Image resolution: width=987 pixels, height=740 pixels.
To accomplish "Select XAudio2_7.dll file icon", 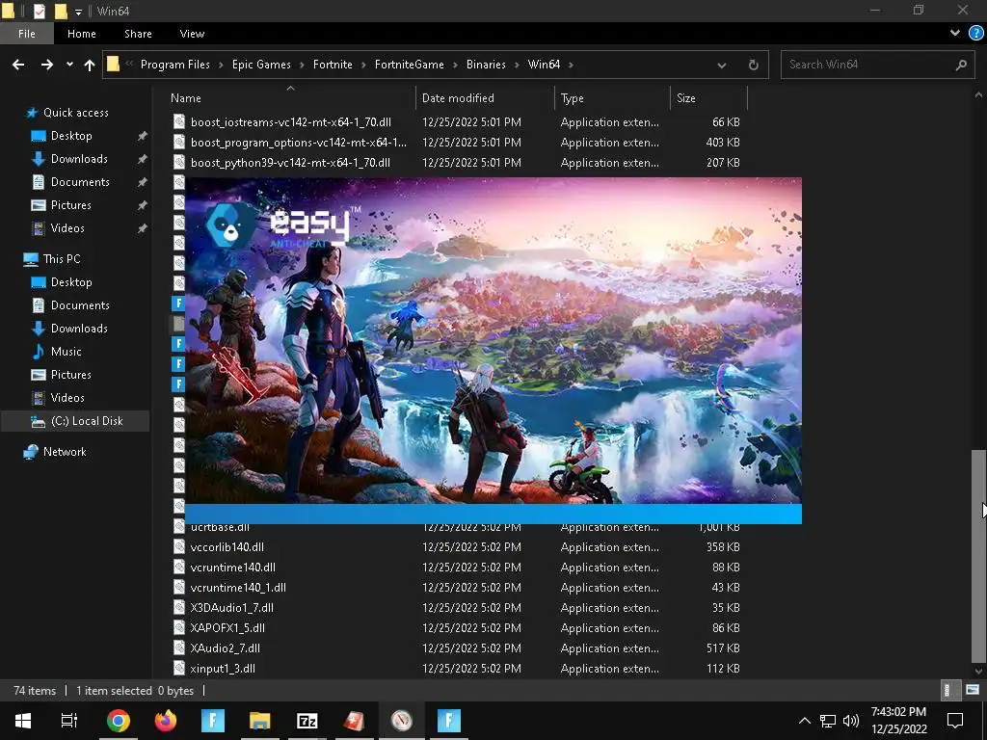I will [178, 648].
